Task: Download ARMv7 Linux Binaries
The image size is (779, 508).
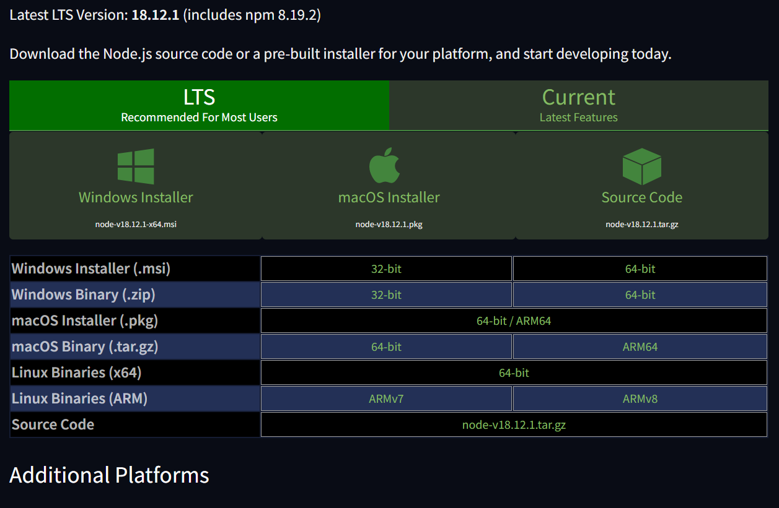Action: click(386, 398)
